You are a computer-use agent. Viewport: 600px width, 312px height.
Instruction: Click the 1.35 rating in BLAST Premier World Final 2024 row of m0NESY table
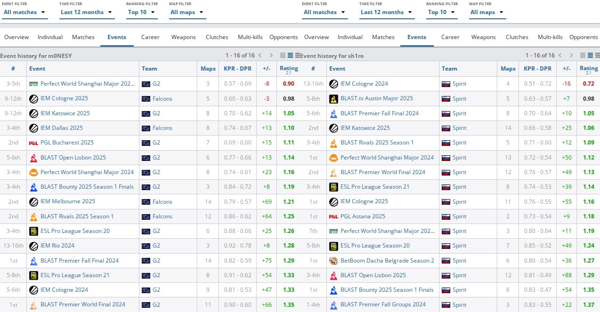pyautogui.click(x=289, y=305)
